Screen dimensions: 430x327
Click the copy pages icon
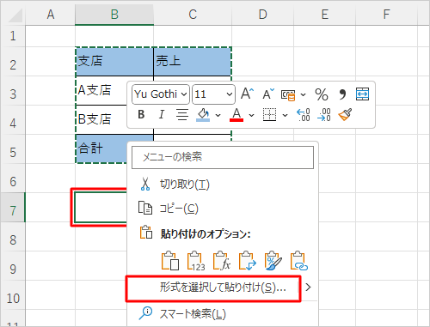point(145,208)
